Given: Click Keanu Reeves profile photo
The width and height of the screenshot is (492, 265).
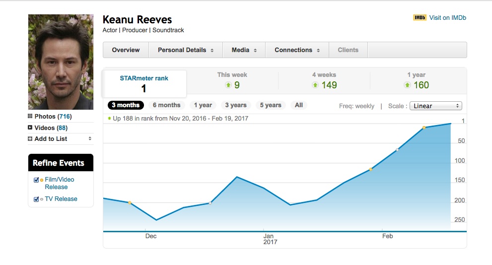Looking at the screenshot, I should click(x=61, y=62).
